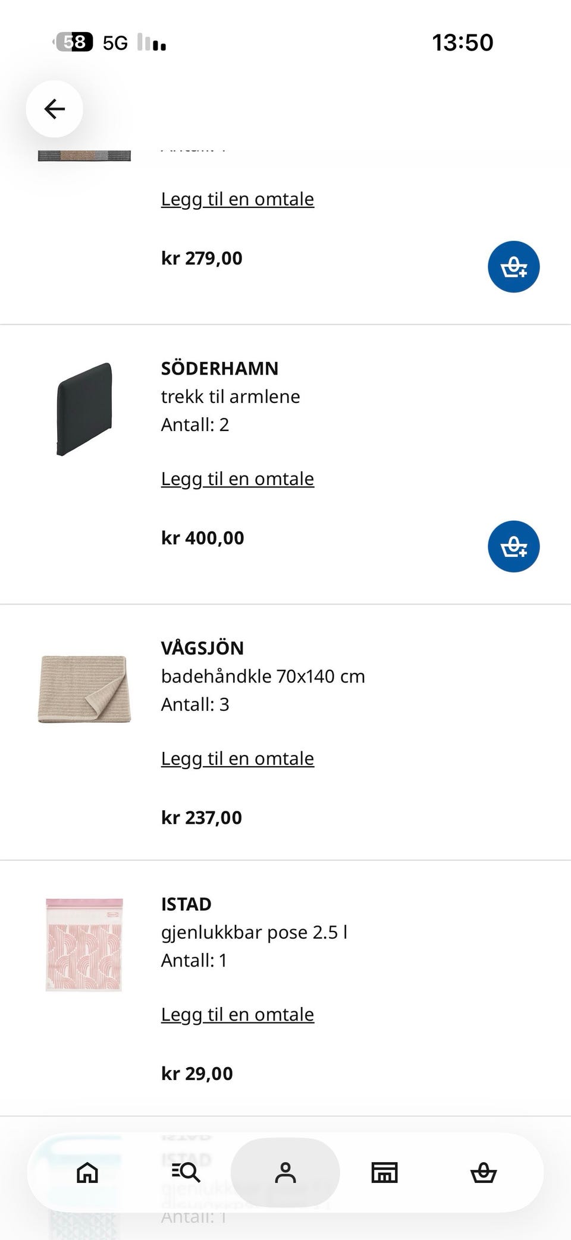The image size is (571, 1240).
Task: Add a review for SÖDERHAMN armrest cover
Action: pos(237,479)
